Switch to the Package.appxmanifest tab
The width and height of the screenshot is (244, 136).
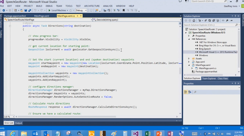tap(15, 16)
